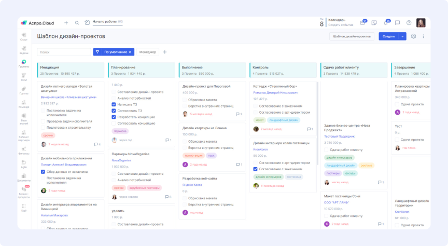Open the CRM module in the sidebar
This screenshot has width=448, height=246.
(x=24, y=77)
